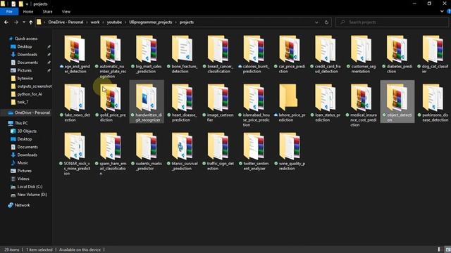Viewport: 451px width, 253px height.
Task: Select handwritten_digit_recognizer folder
Action: tap(147, 102)
